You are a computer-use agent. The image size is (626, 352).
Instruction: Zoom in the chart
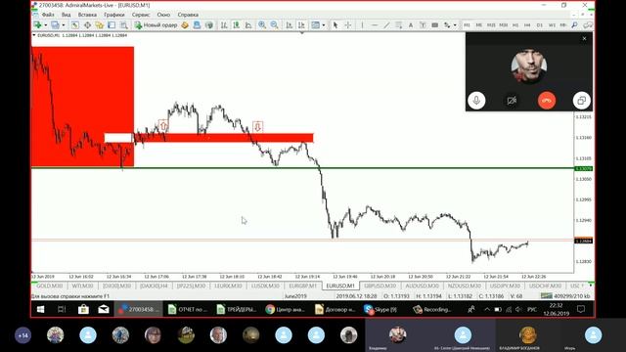coord(262,25)
